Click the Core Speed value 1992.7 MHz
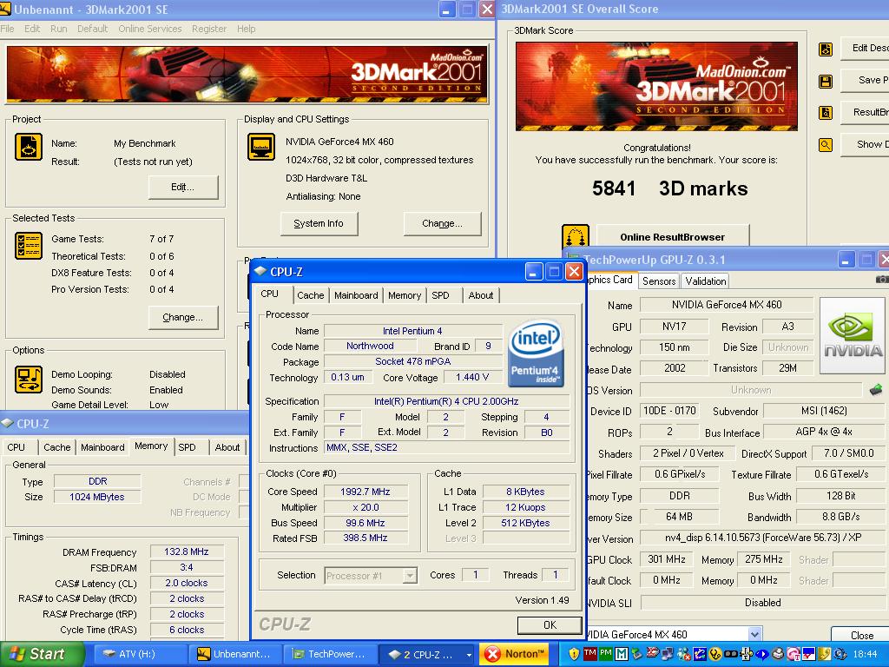 365,492
